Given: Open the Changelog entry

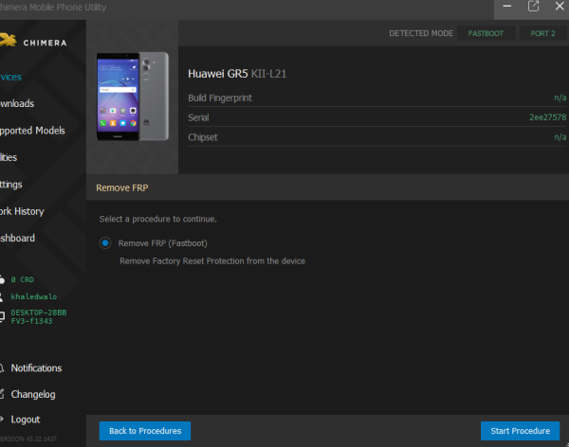Looking at the screenshot, I should 33,394.
